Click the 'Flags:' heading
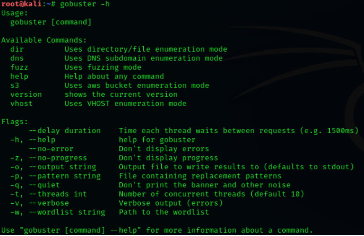 tap(15, 122)
